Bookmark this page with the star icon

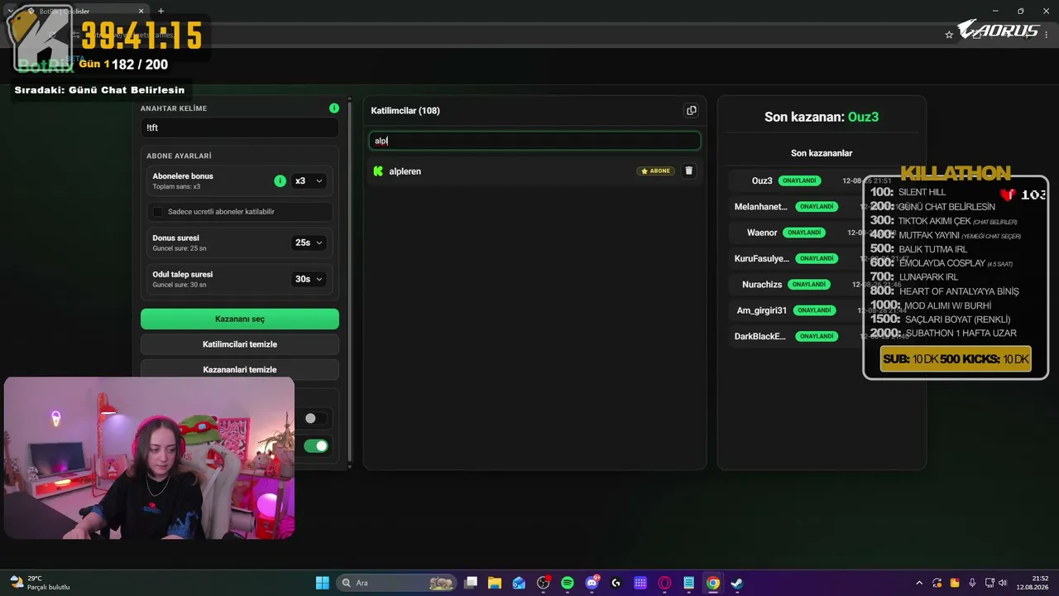[x=949, y=35]
